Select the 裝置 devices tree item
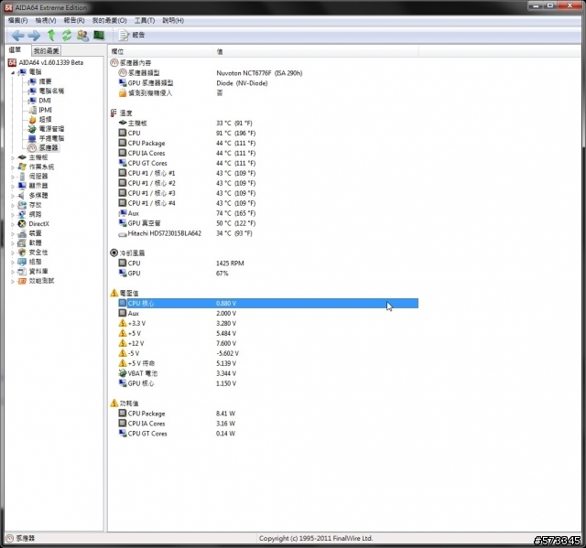586x548 pixels. [x=35, y=233]
